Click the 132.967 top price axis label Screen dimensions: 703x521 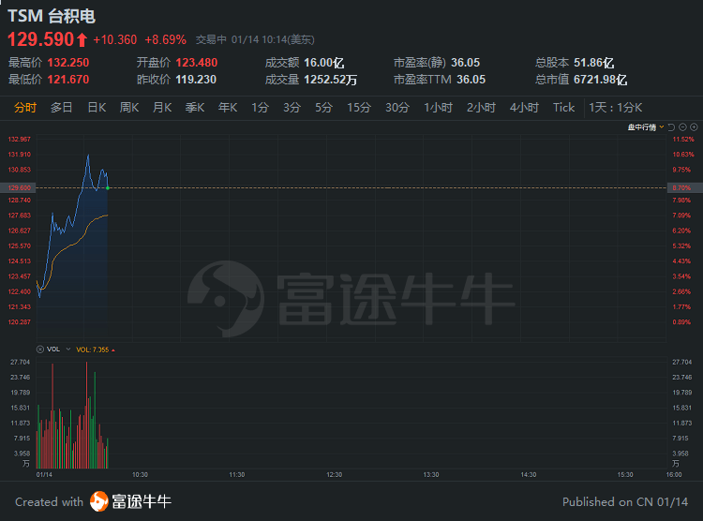coord(20,140)
